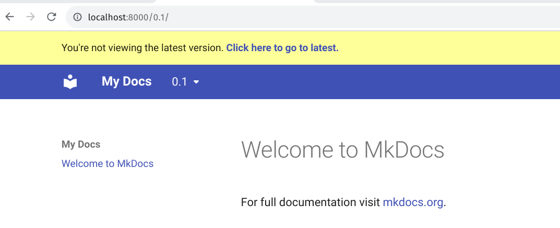Viewport: 560px width, 228px height.
Task: Open the 0.1 version selector dropdown
Action: point(185,82)
